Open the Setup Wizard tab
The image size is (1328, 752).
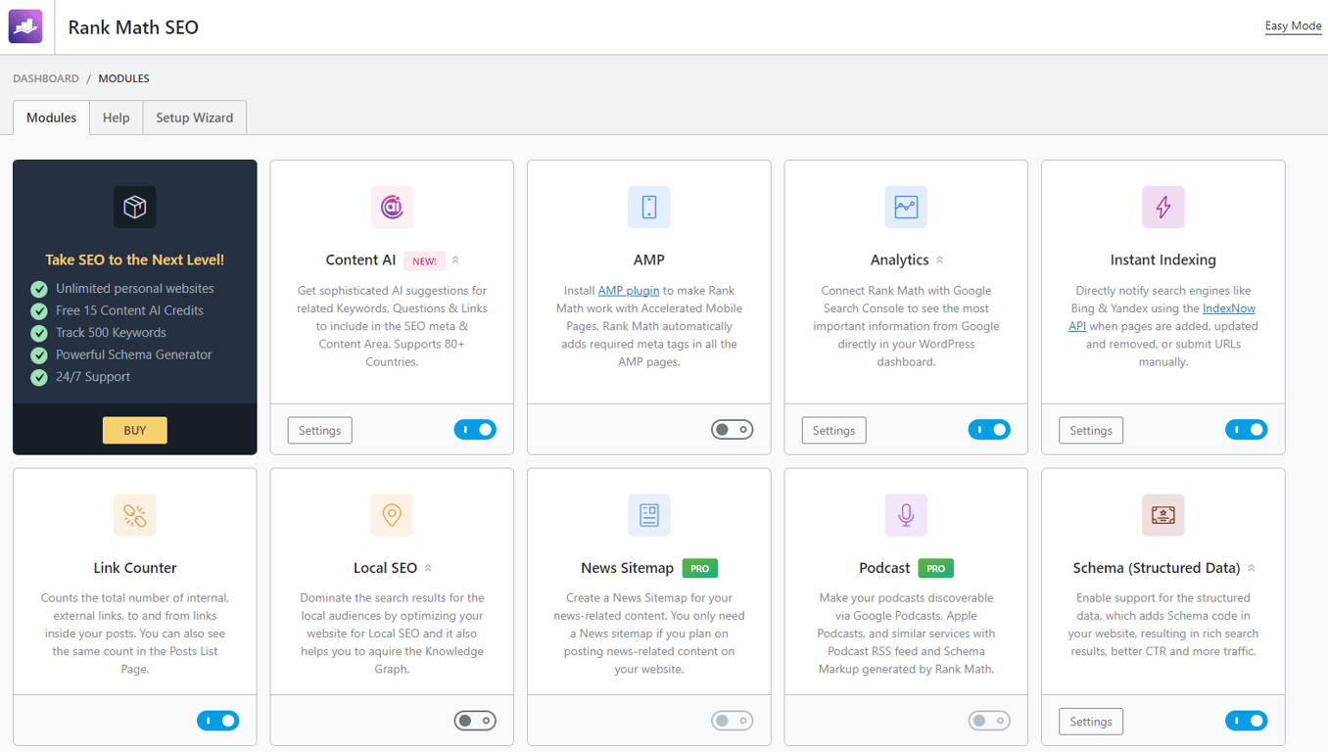click(x=194, y=117)
